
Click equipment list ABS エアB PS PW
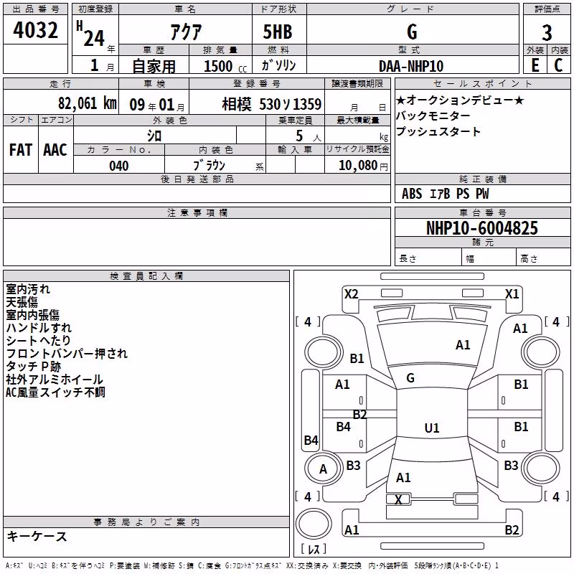coord(446,194)
